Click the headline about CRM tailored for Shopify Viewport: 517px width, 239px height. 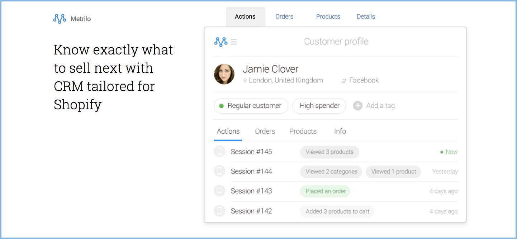click(113, 77)
